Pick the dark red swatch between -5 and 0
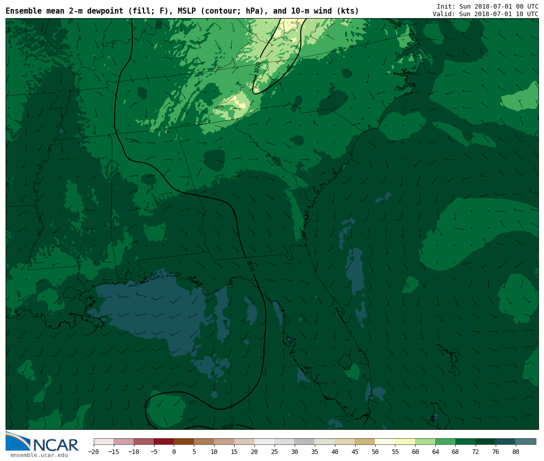The height and width of the screenshot is (461, 544). [x=164, y=442]
